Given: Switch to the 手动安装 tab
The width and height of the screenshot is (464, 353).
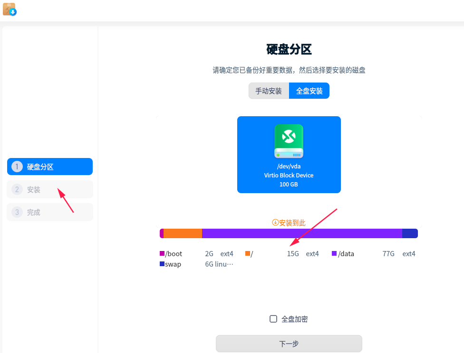Looking at the screenshot, I should tap(269, 90).
